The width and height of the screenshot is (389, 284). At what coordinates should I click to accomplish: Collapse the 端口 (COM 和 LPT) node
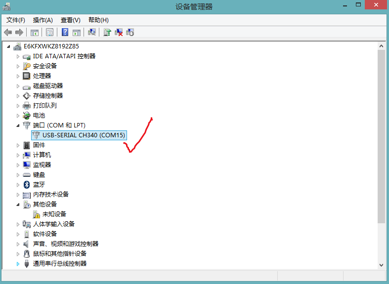(18, 125)
